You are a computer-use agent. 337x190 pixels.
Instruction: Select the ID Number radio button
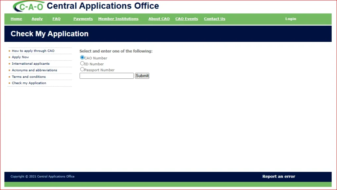coord(82,63)
